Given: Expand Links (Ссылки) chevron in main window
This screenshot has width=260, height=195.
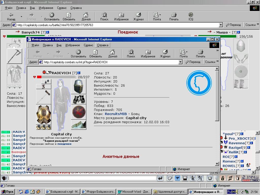Looking at the screenshot, I should tap(258, 24).
